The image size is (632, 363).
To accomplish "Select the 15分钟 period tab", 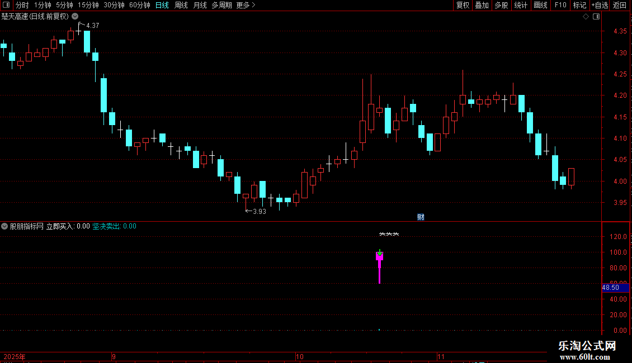I will [88, 5].
